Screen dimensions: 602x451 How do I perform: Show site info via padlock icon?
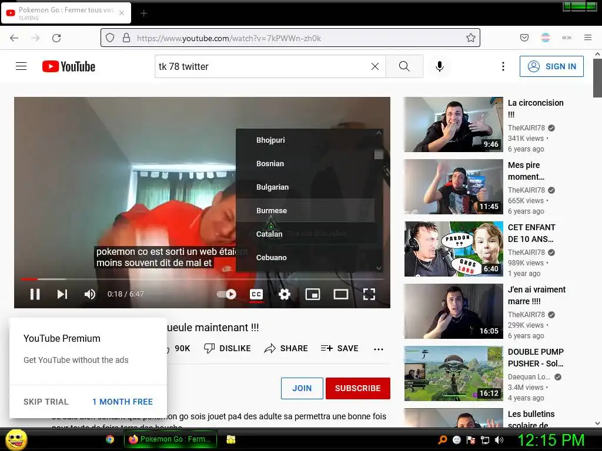126,38
